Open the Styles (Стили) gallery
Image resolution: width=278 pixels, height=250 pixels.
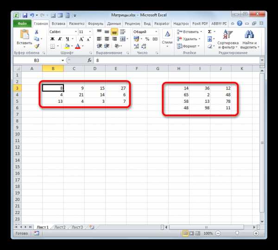click(x=167, y=38)
